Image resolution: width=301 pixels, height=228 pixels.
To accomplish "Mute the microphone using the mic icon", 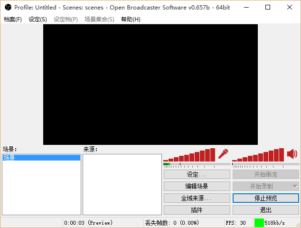I will 223,154.
